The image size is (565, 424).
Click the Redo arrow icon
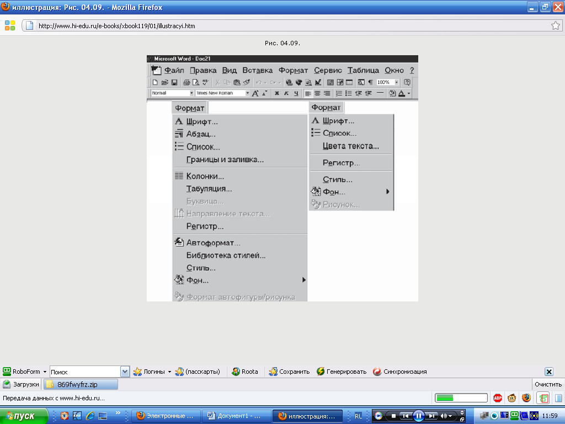point(273,82)
